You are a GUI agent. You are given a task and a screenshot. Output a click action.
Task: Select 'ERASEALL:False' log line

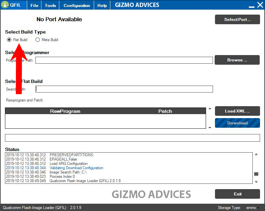63,159
